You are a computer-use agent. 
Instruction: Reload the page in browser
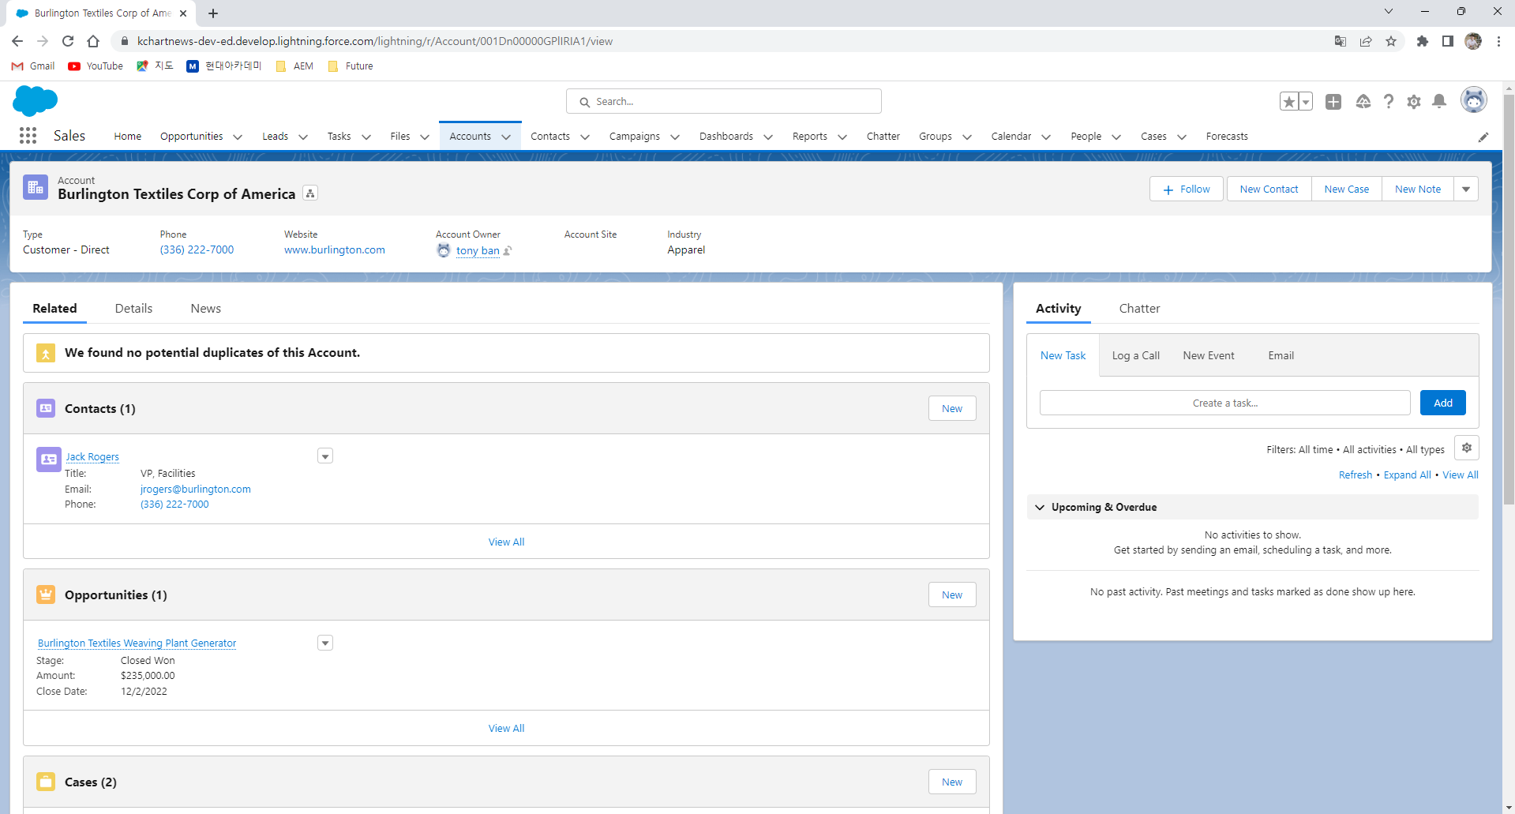click(x=68, y=41)
